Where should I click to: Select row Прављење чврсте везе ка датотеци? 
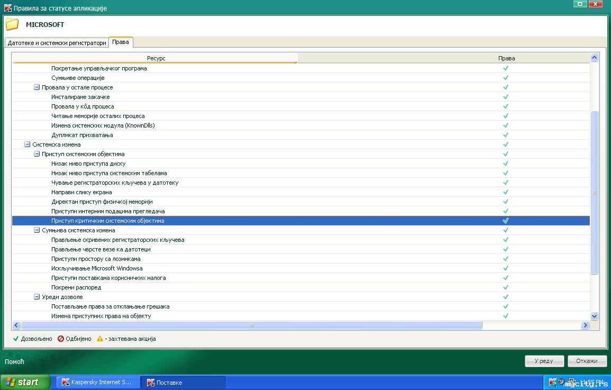[301, 249]
